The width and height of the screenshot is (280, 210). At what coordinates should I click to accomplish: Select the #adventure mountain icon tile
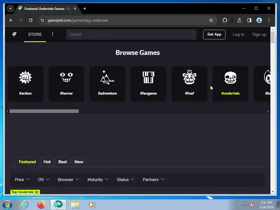107,84
